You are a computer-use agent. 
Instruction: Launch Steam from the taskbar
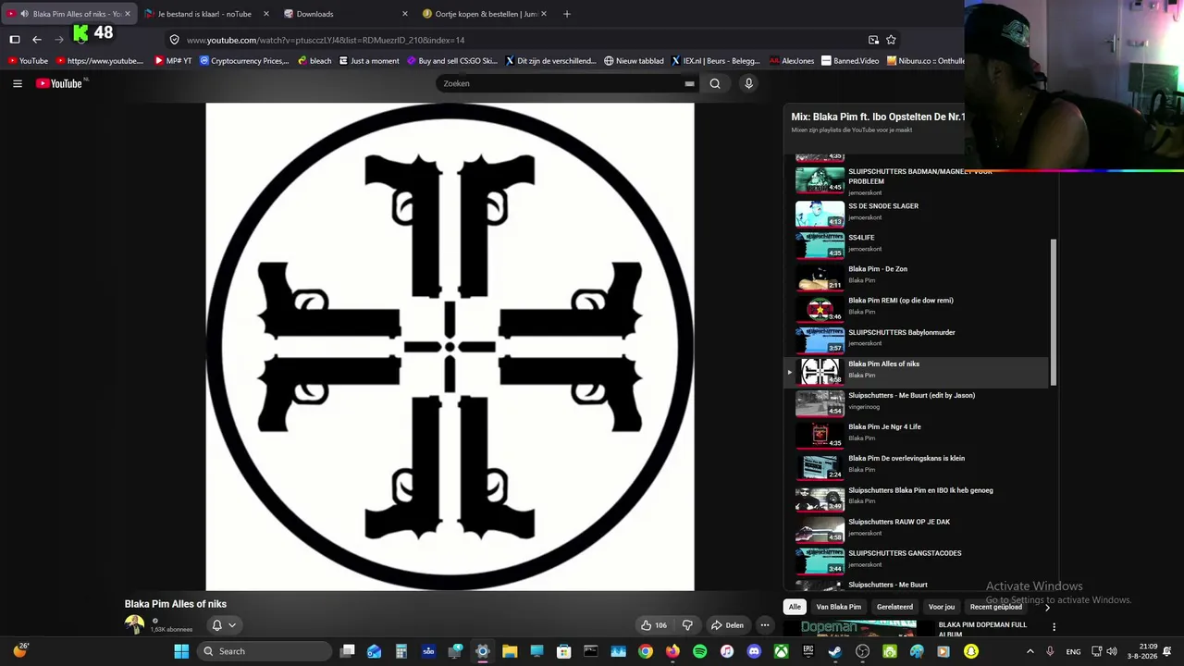[x=835, y=651]
